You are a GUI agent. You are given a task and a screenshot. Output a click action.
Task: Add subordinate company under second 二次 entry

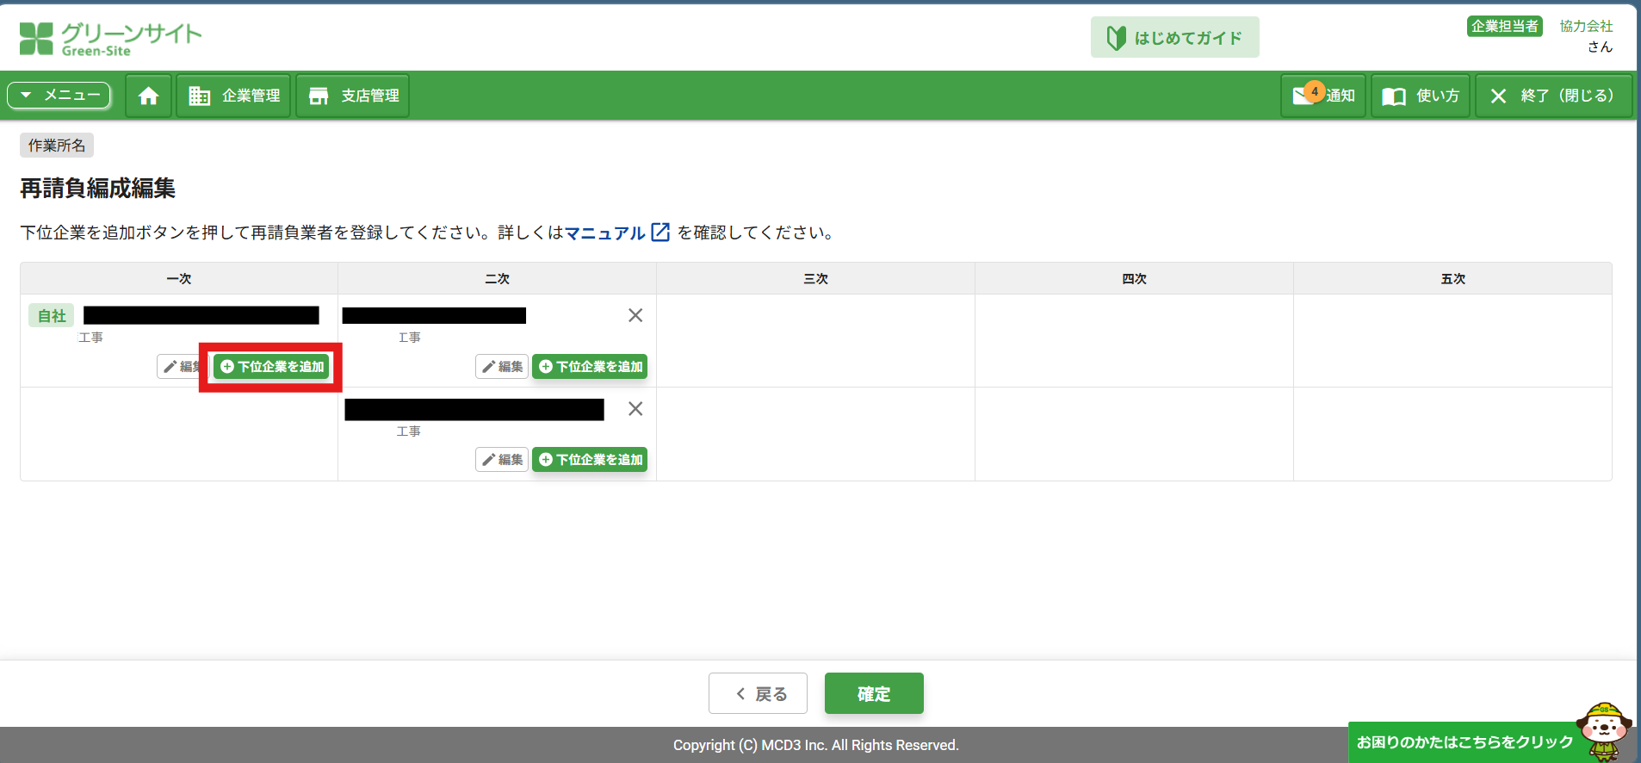click(x=590, y=460)
